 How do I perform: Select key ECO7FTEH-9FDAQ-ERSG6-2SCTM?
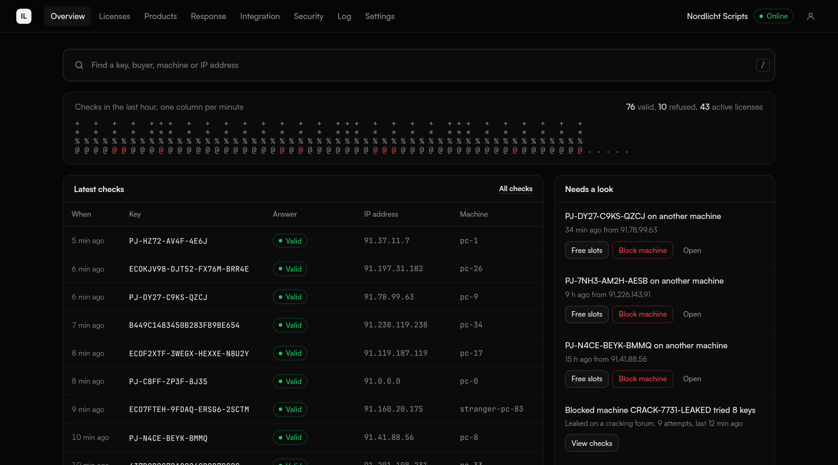coord(189,409)
